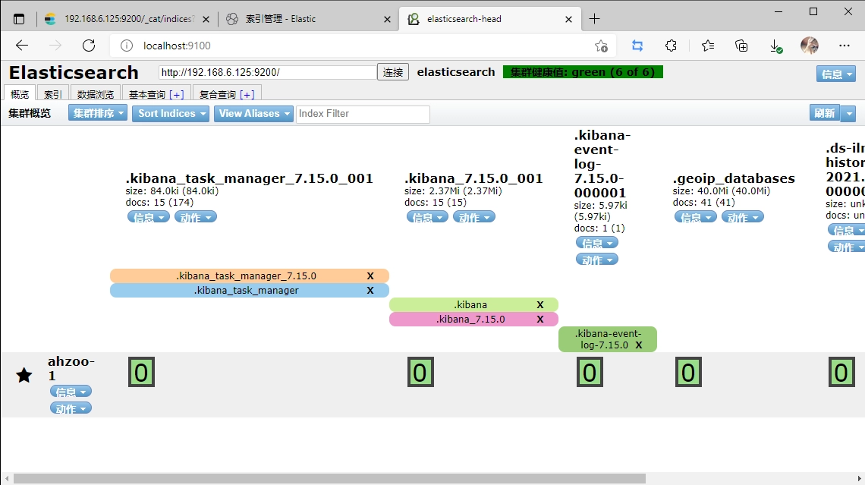Click the browser reload icon
Viewport: 865px width, 485px height.
pyautogui.click(x=89, y=46)
